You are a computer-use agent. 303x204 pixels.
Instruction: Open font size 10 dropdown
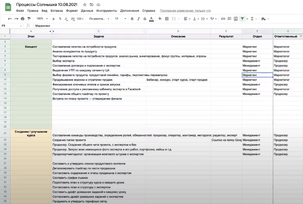point(120,19)
